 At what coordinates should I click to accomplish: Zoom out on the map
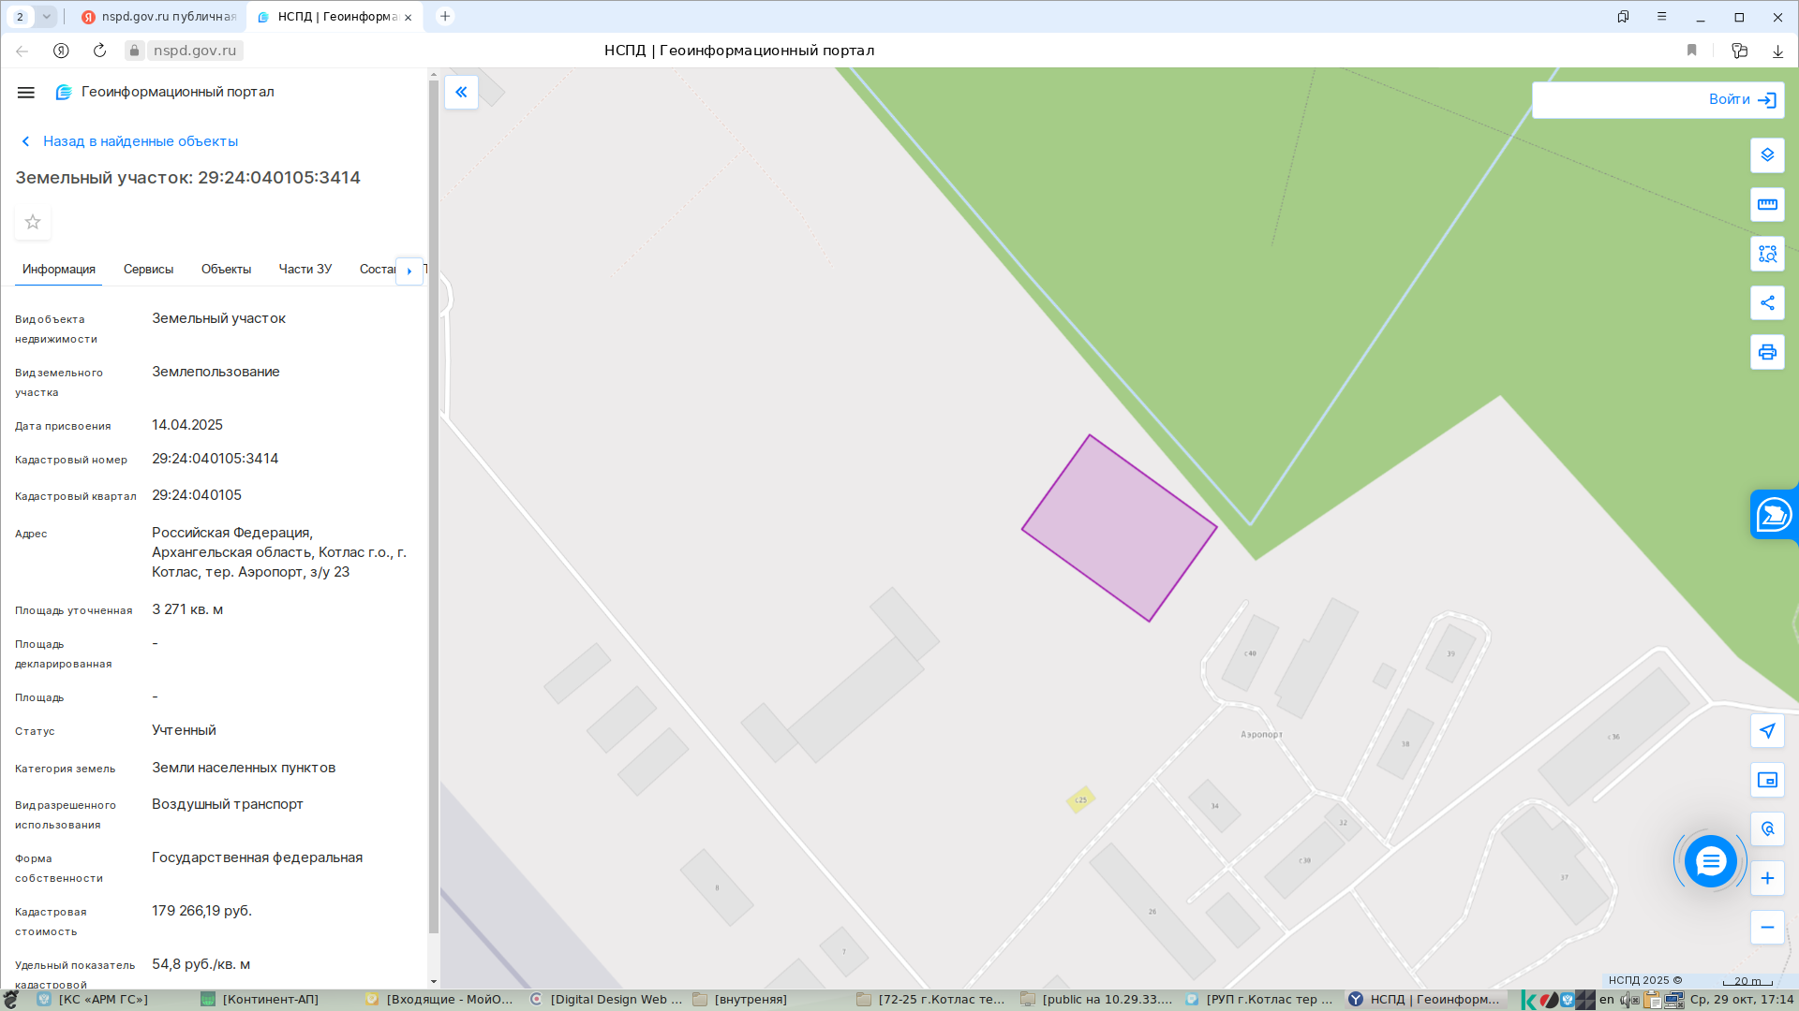click(x=1767, y=928)
